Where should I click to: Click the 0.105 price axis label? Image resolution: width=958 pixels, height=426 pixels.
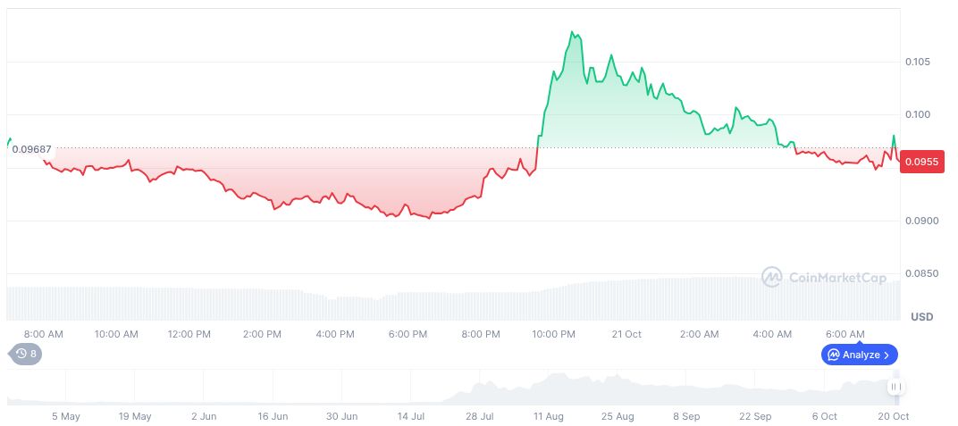click(918, 62)
